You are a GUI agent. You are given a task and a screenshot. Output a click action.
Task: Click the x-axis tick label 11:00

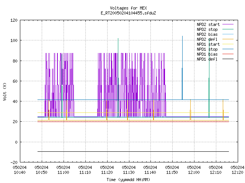pos(63,172)
